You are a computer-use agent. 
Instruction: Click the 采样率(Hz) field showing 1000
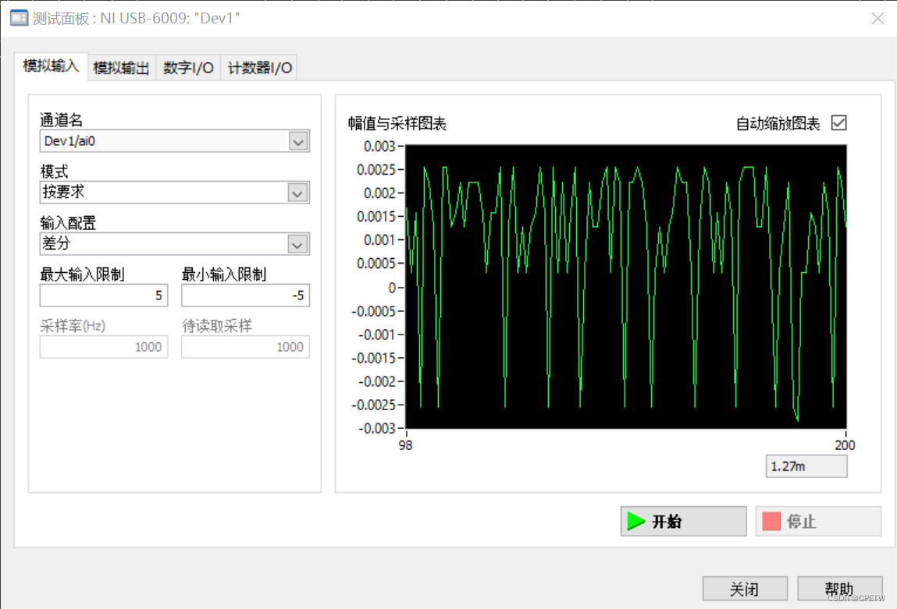[x=104, y=347]
